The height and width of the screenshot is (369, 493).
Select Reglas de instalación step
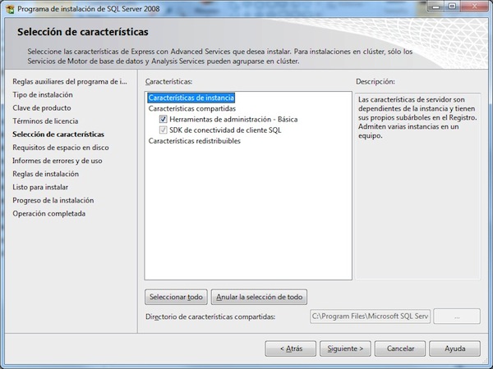(x=45, y=174)
